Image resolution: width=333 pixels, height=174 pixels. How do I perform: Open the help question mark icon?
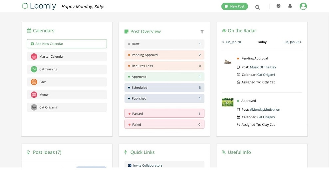(278, 6)
